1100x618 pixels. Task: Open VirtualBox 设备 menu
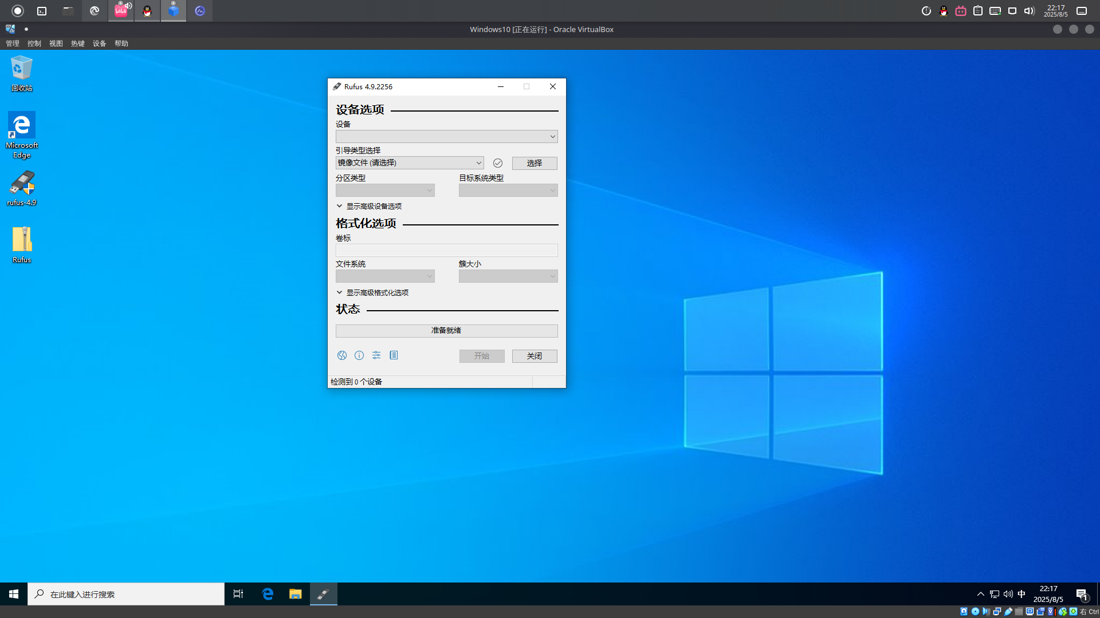[100, 43]
